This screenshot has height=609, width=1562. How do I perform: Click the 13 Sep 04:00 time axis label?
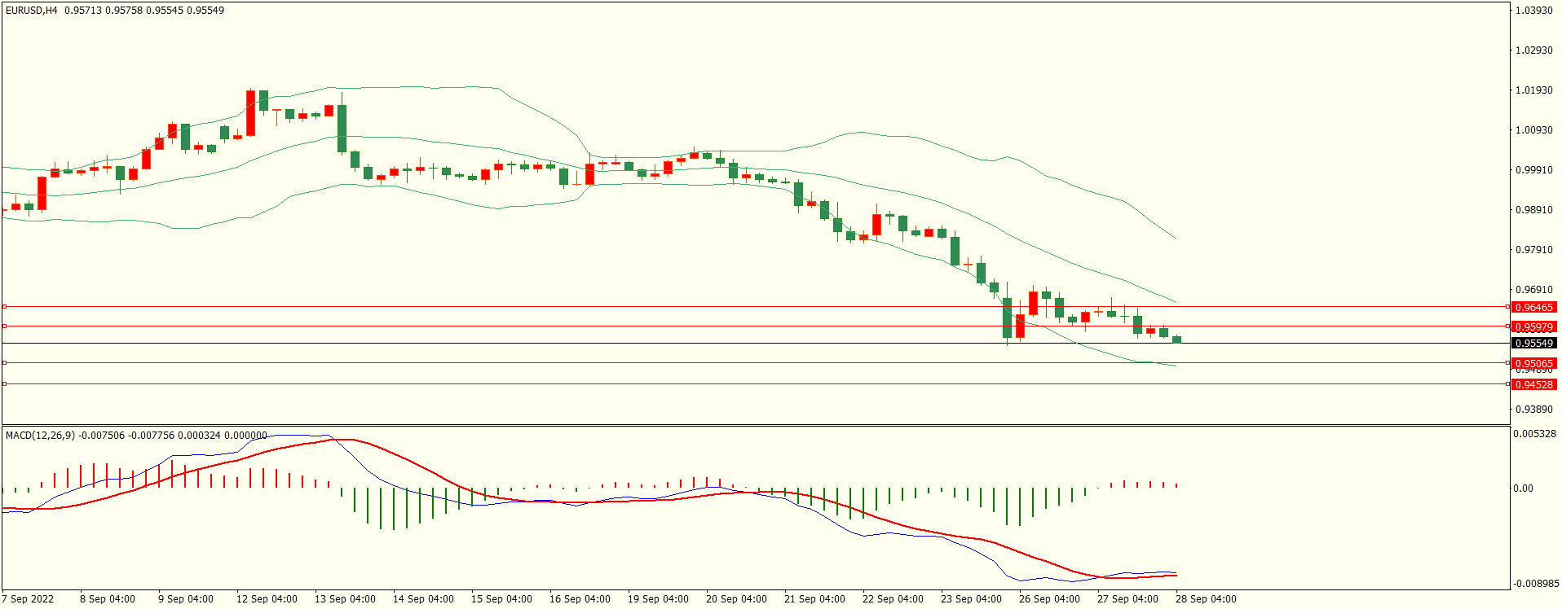[x=345, y=599]
